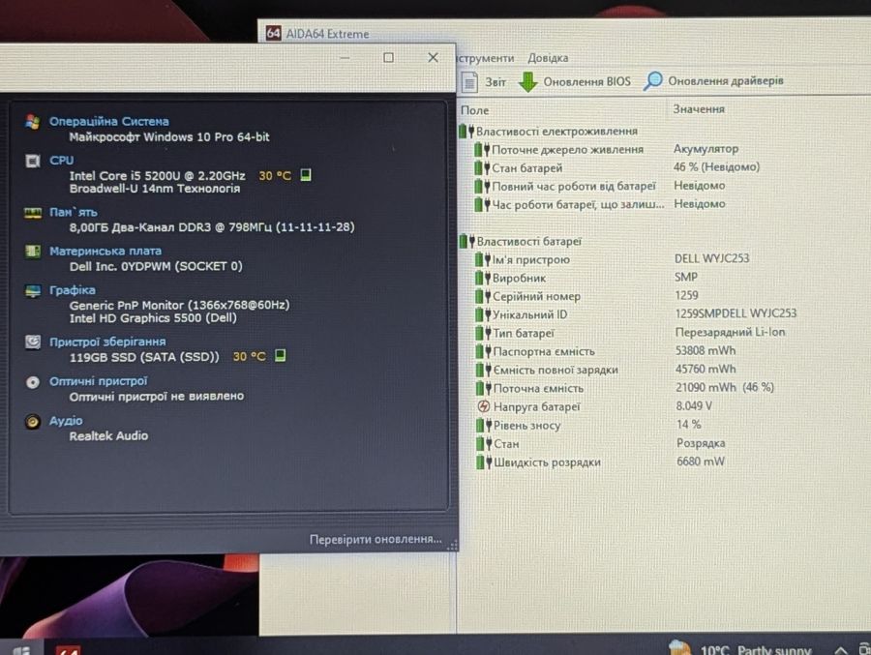871x655 pixels.
Task: Click the Оновлення драйверів magnifier icon
Action: pyautogui.click(x=652, y=81)
